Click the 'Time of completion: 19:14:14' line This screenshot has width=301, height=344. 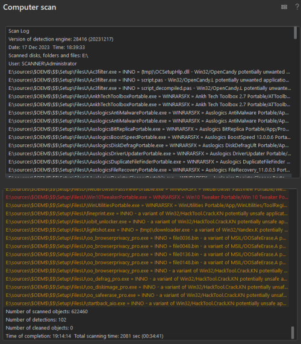pyautogui.click(x=84, y=336)
